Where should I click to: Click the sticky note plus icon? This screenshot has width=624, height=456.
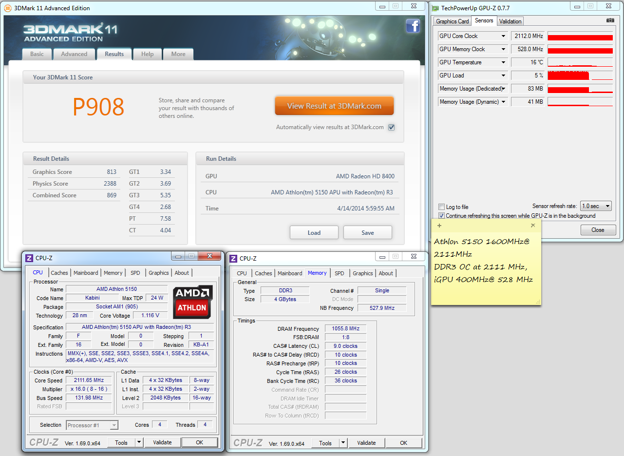(x=439, y=226)
